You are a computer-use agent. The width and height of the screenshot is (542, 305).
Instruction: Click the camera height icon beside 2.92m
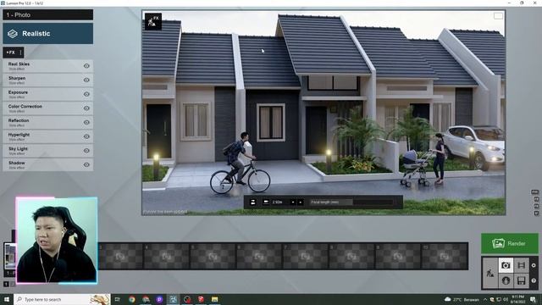pos(266,202)
